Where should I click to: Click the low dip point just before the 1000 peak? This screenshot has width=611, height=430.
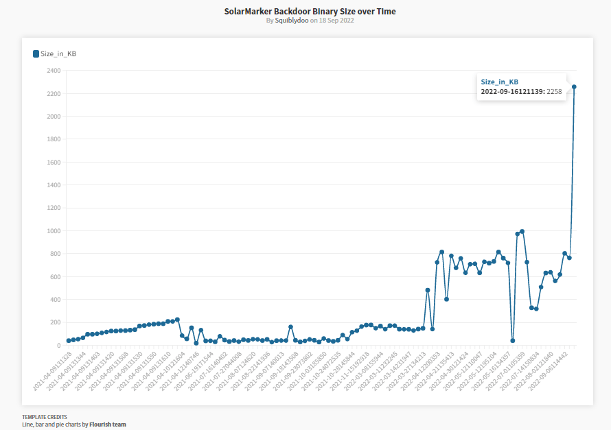(x=512, y=340)
